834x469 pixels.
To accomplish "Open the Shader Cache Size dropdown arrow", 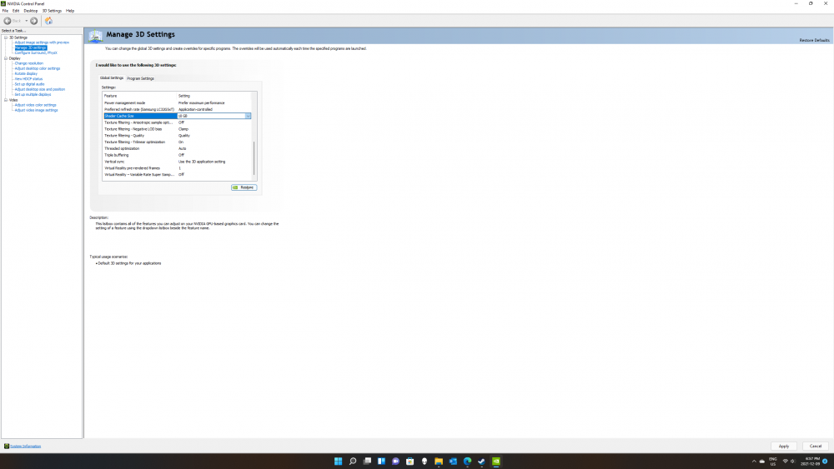I will tap(248, 116).
